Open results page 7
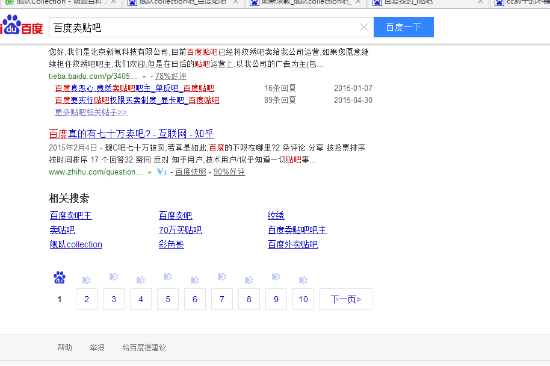 (x=222, y=299)
